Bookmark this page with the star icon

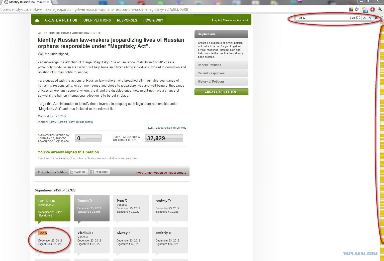(x=357, y=10)
